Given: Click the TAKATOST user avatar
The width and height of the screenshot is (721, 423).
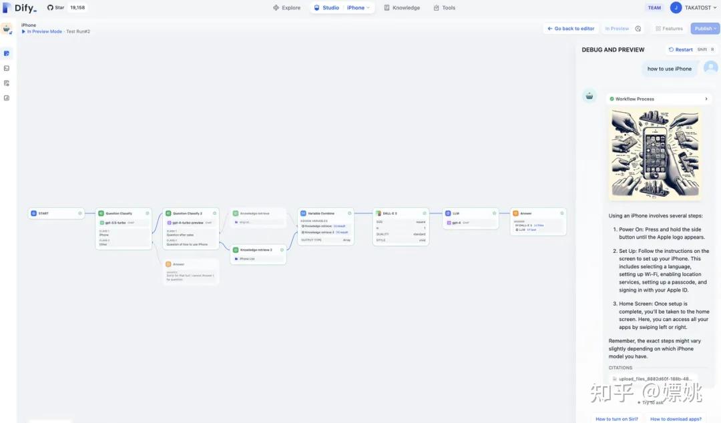Looking at the screenshot, I should 675,7.
